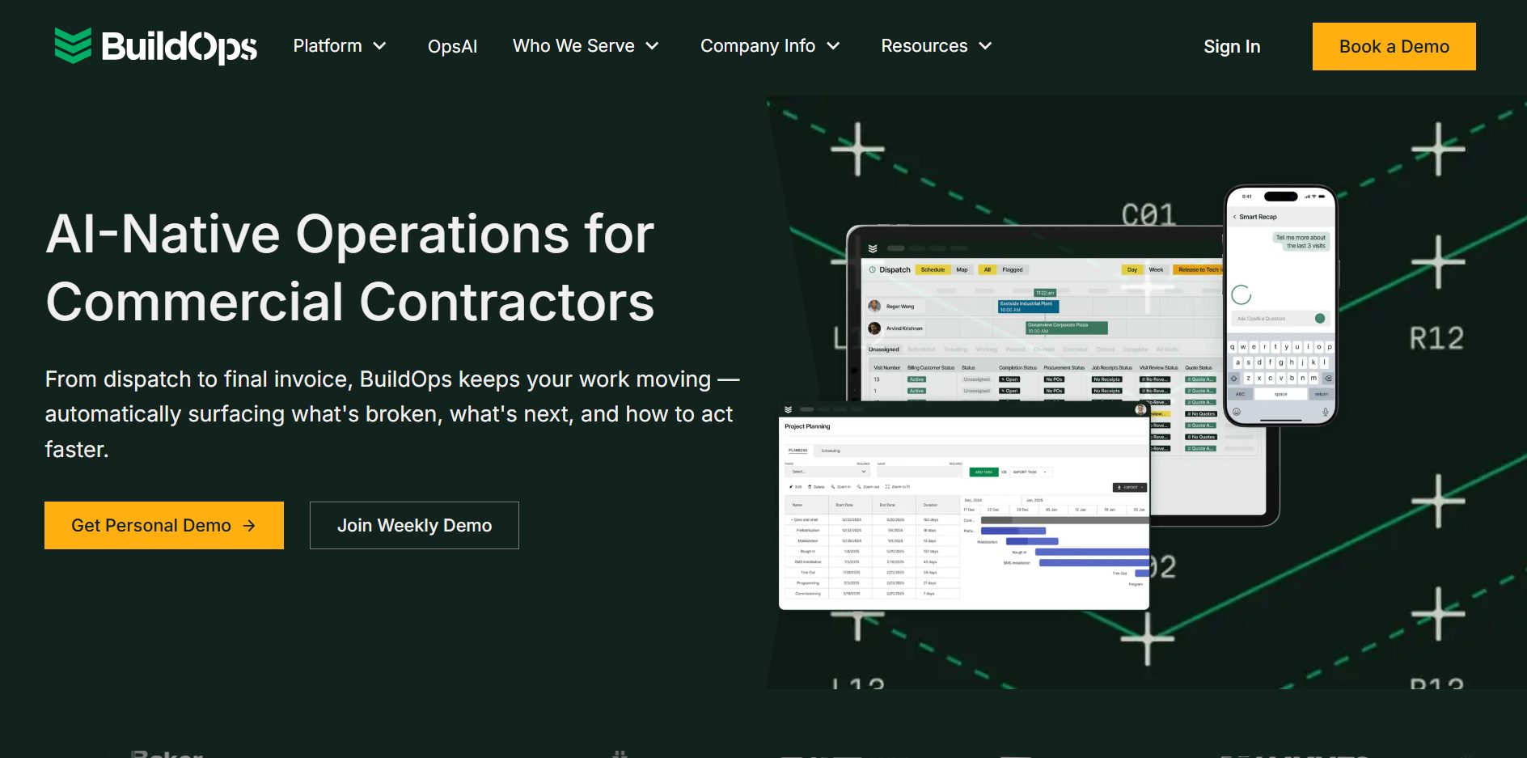Click the Join Weekly Demo button
This screenshot has width=1527, height=758.
pyautogui.click(x=414, y=526)
